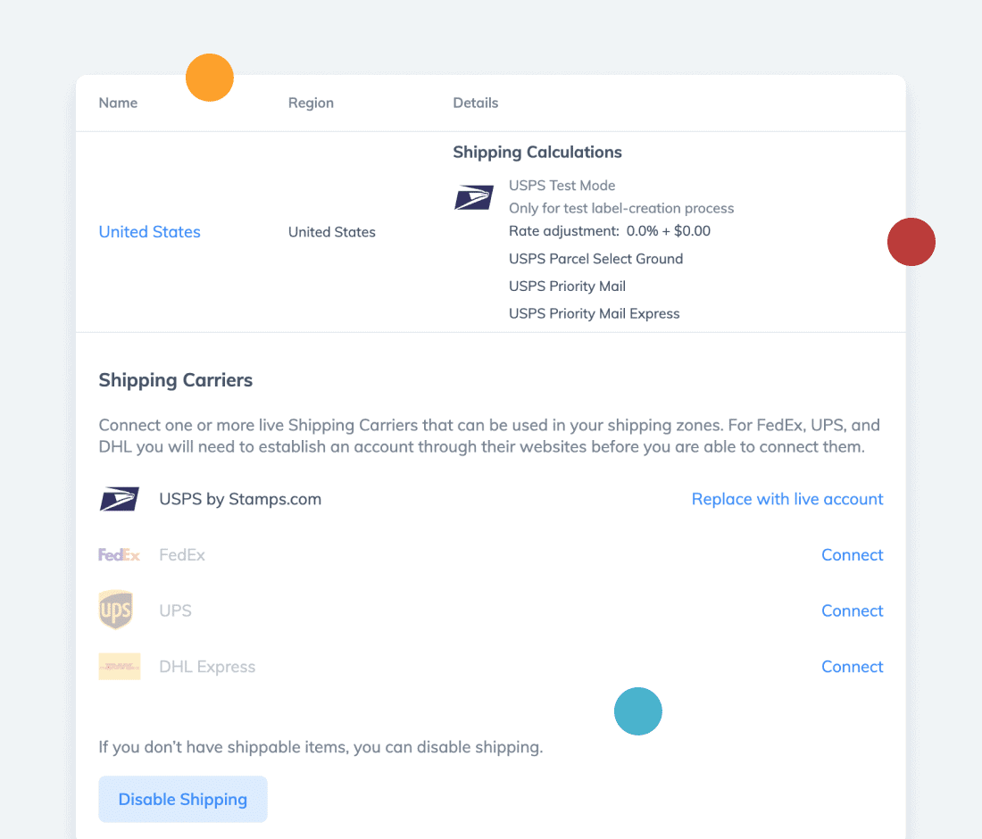Select the 'USPS Priority Mail' service line
982x839 pixels.
[x=567, y=287]
